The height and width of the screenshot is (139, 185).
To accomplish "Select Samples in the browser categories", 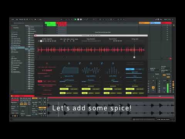I will [15, 52].
